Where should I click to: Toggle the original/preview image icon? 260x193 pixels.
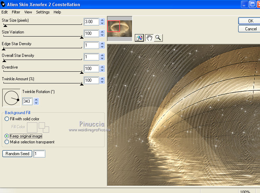(x=139, y=38)
